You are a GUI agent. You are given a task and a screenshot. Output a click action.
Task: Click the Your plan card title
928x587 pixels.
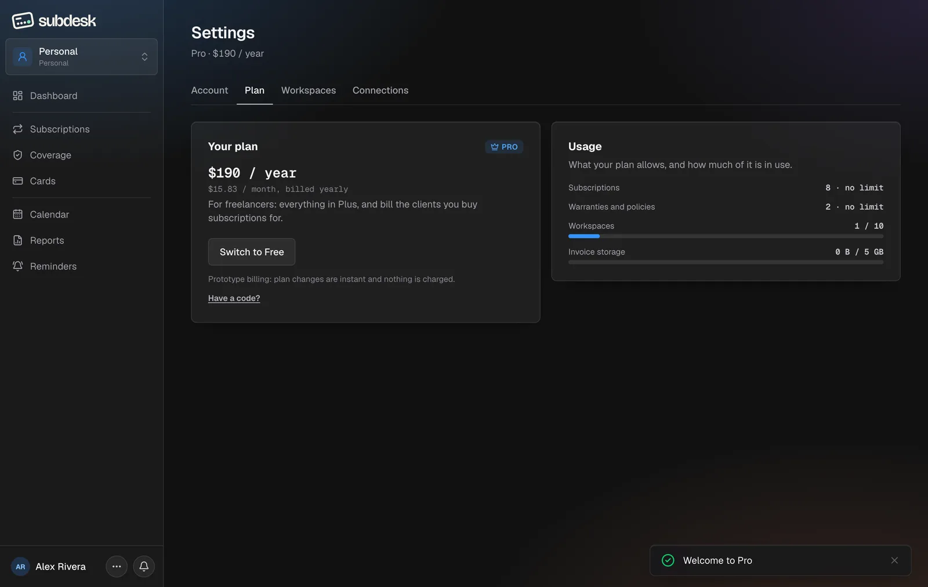tap(233, 147)
